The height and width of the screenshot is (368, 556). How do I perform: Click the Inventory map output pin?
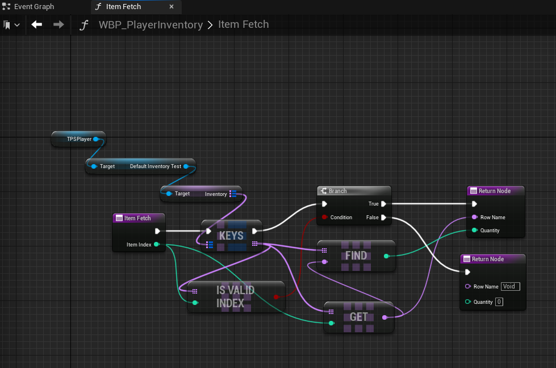click(x=233, y=194)
